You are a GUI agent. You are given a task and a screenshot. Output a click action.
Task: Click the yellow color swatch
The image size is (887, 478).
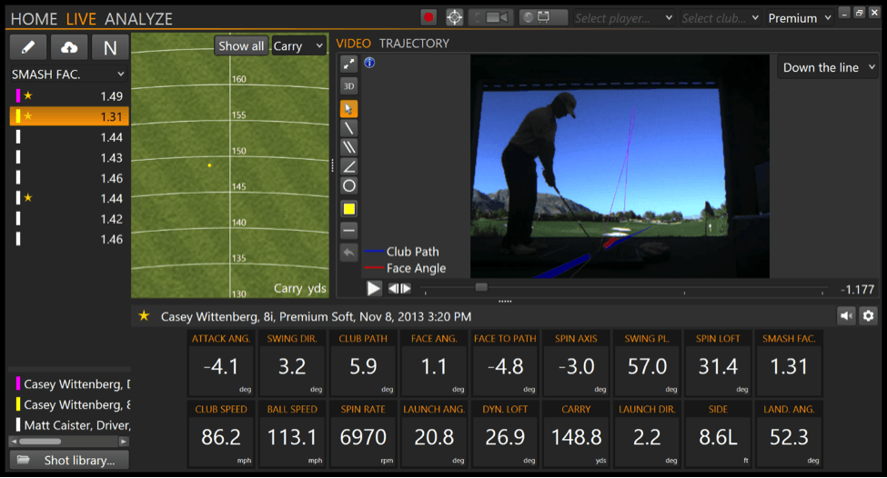(348, 208)
